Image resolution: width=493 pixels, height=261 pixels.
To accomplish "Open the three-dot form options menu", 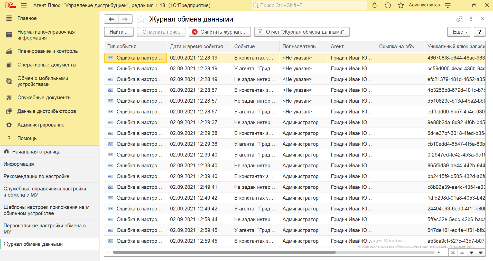I will 471,19.
